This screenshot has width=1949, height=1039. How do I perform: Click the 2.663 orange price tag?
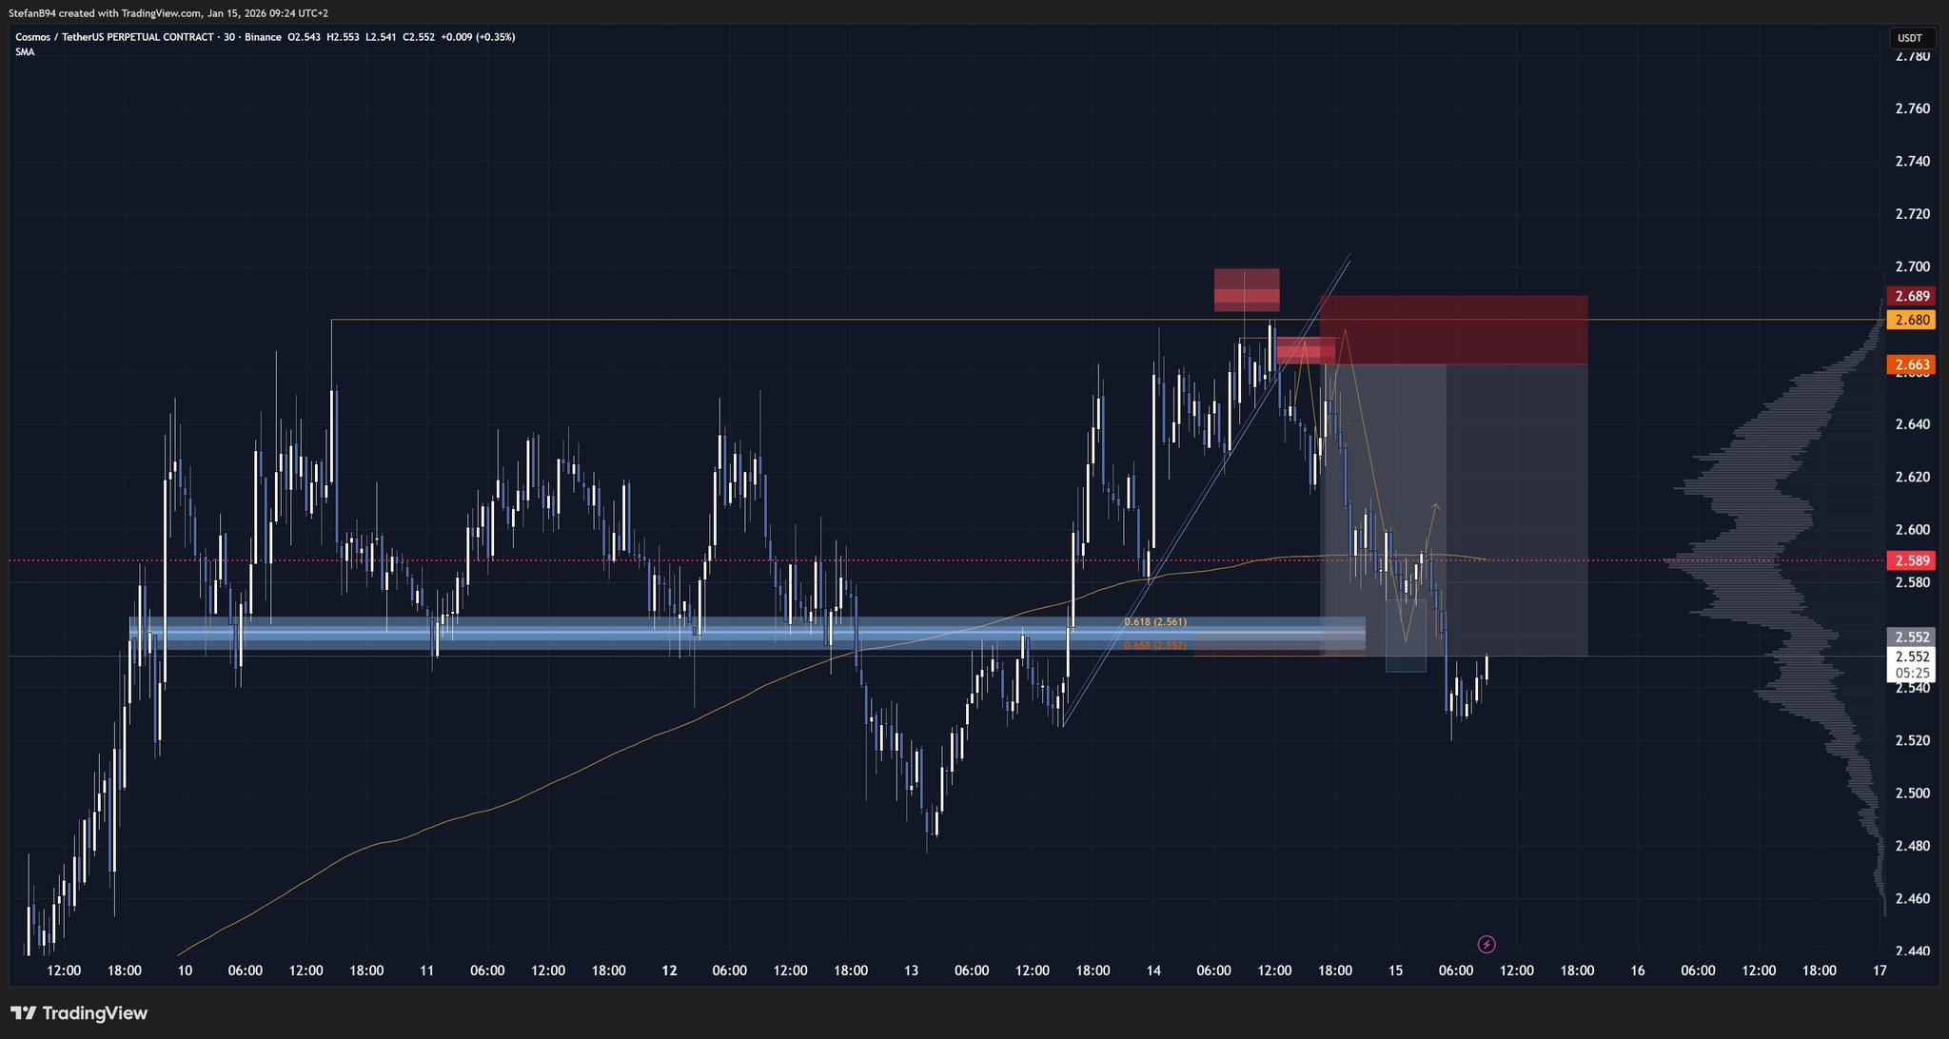coord(1911,364)
